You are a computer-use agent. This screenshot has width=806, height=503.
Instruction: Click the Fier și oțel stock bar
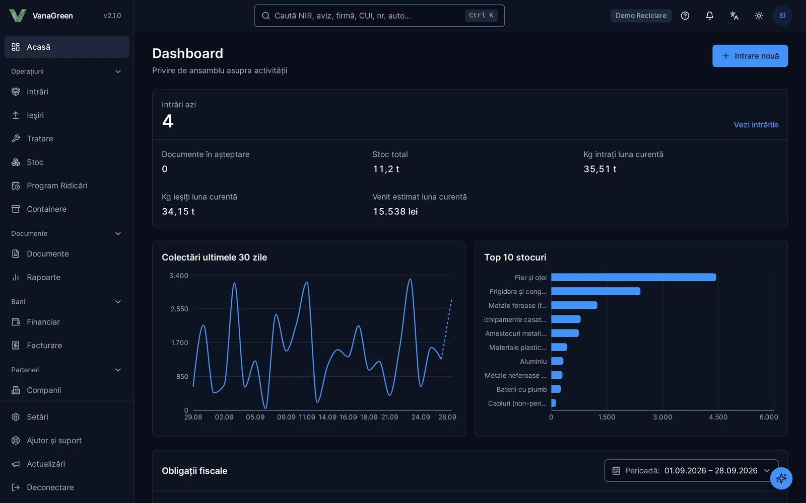(x=633, y=277)
